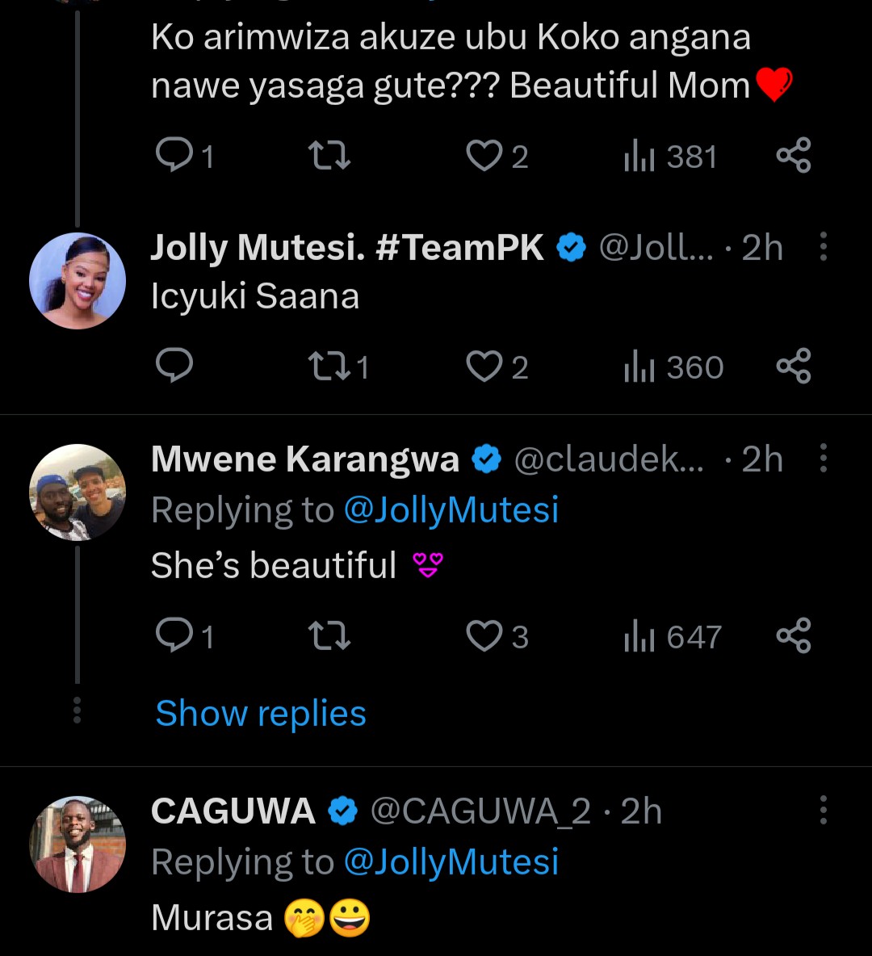Open Jolly Mutesi's profile picture
Viewport: 872px width, 956px height.
[78, 281]
